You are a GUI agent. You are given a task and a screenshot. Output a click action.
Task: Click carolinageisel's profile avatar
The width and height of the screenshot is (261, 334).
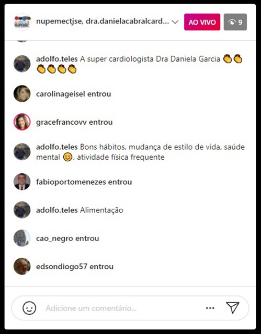(22, 94)
